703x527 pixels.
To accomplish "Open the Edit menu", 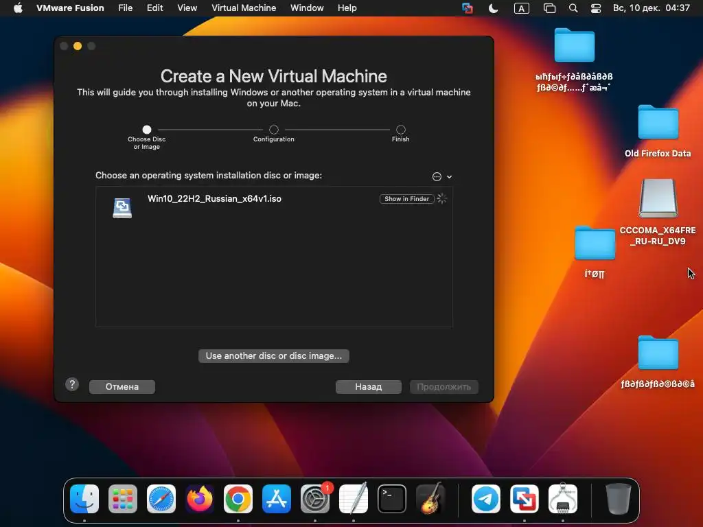I will click(x=154, y=8).
